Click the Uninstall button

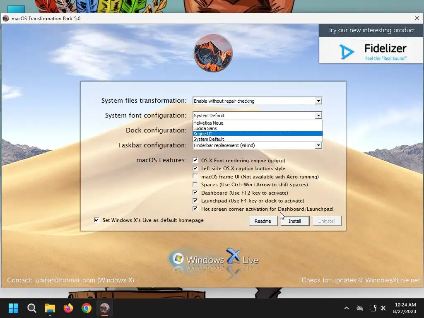327,221
